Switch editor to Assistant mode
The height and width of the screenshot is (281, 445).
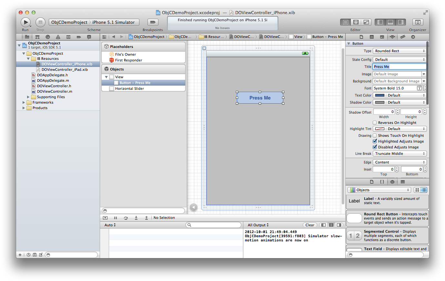pyautogui.click(x=355, y=22)
